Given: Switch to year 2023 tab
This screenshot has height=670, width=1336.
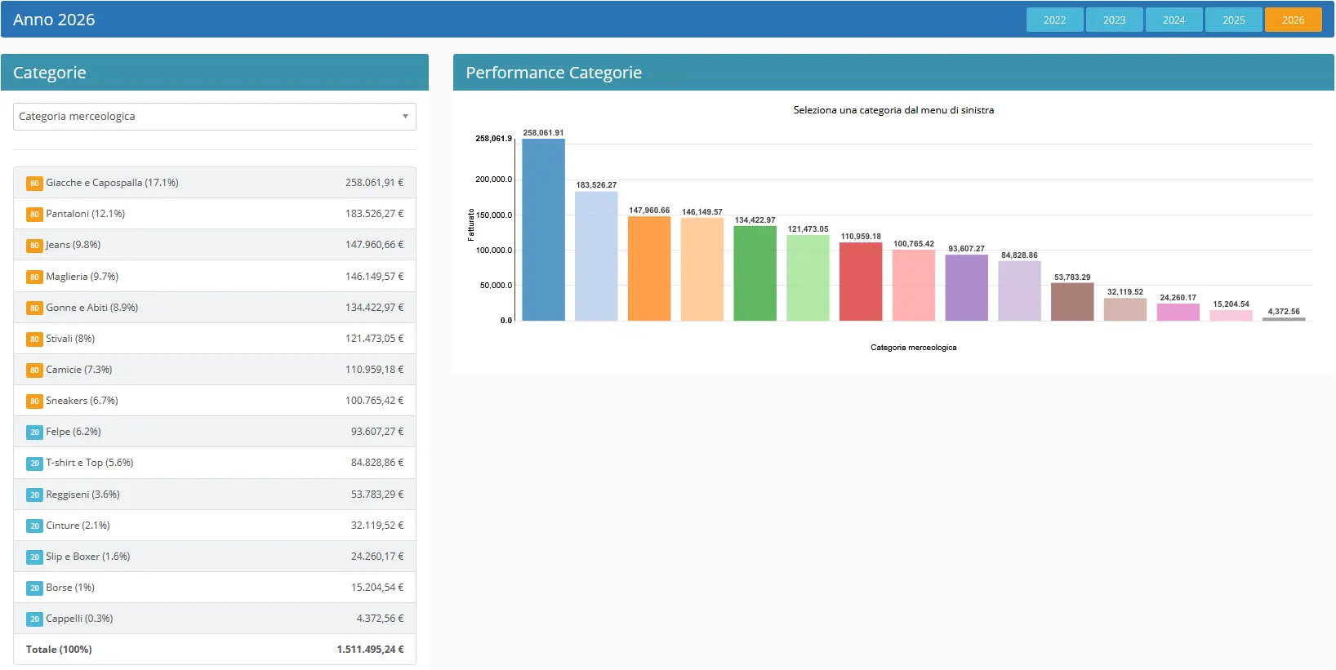Looking at the screenshot, I should 1114,20.
